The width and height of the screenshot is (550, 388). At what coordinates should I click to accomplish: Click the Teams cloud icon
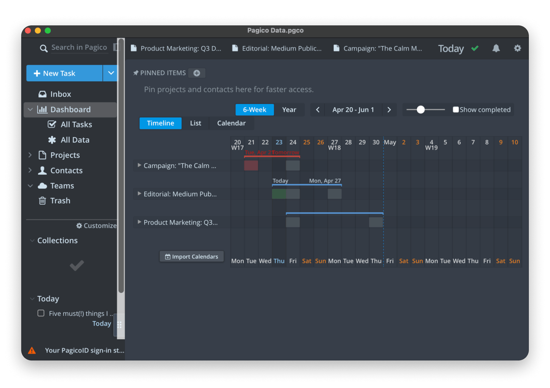click(42, 186)
